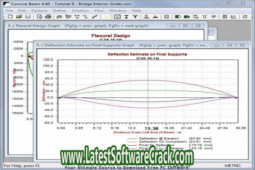Click the Print icon
This screenshot has height=170, width=255.
pyautogui.click(x=48, y=17)
